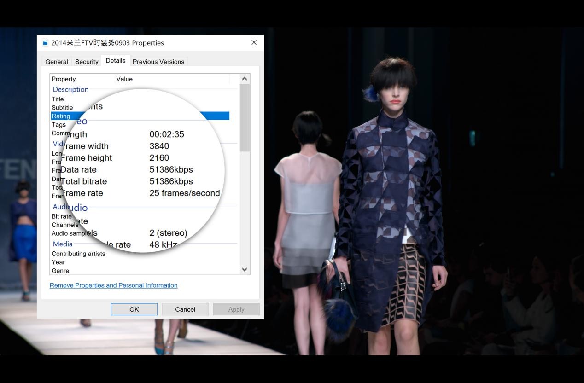Close the Properties dialog window
This screenshot has height=383, width=584.
click(254, 42)
